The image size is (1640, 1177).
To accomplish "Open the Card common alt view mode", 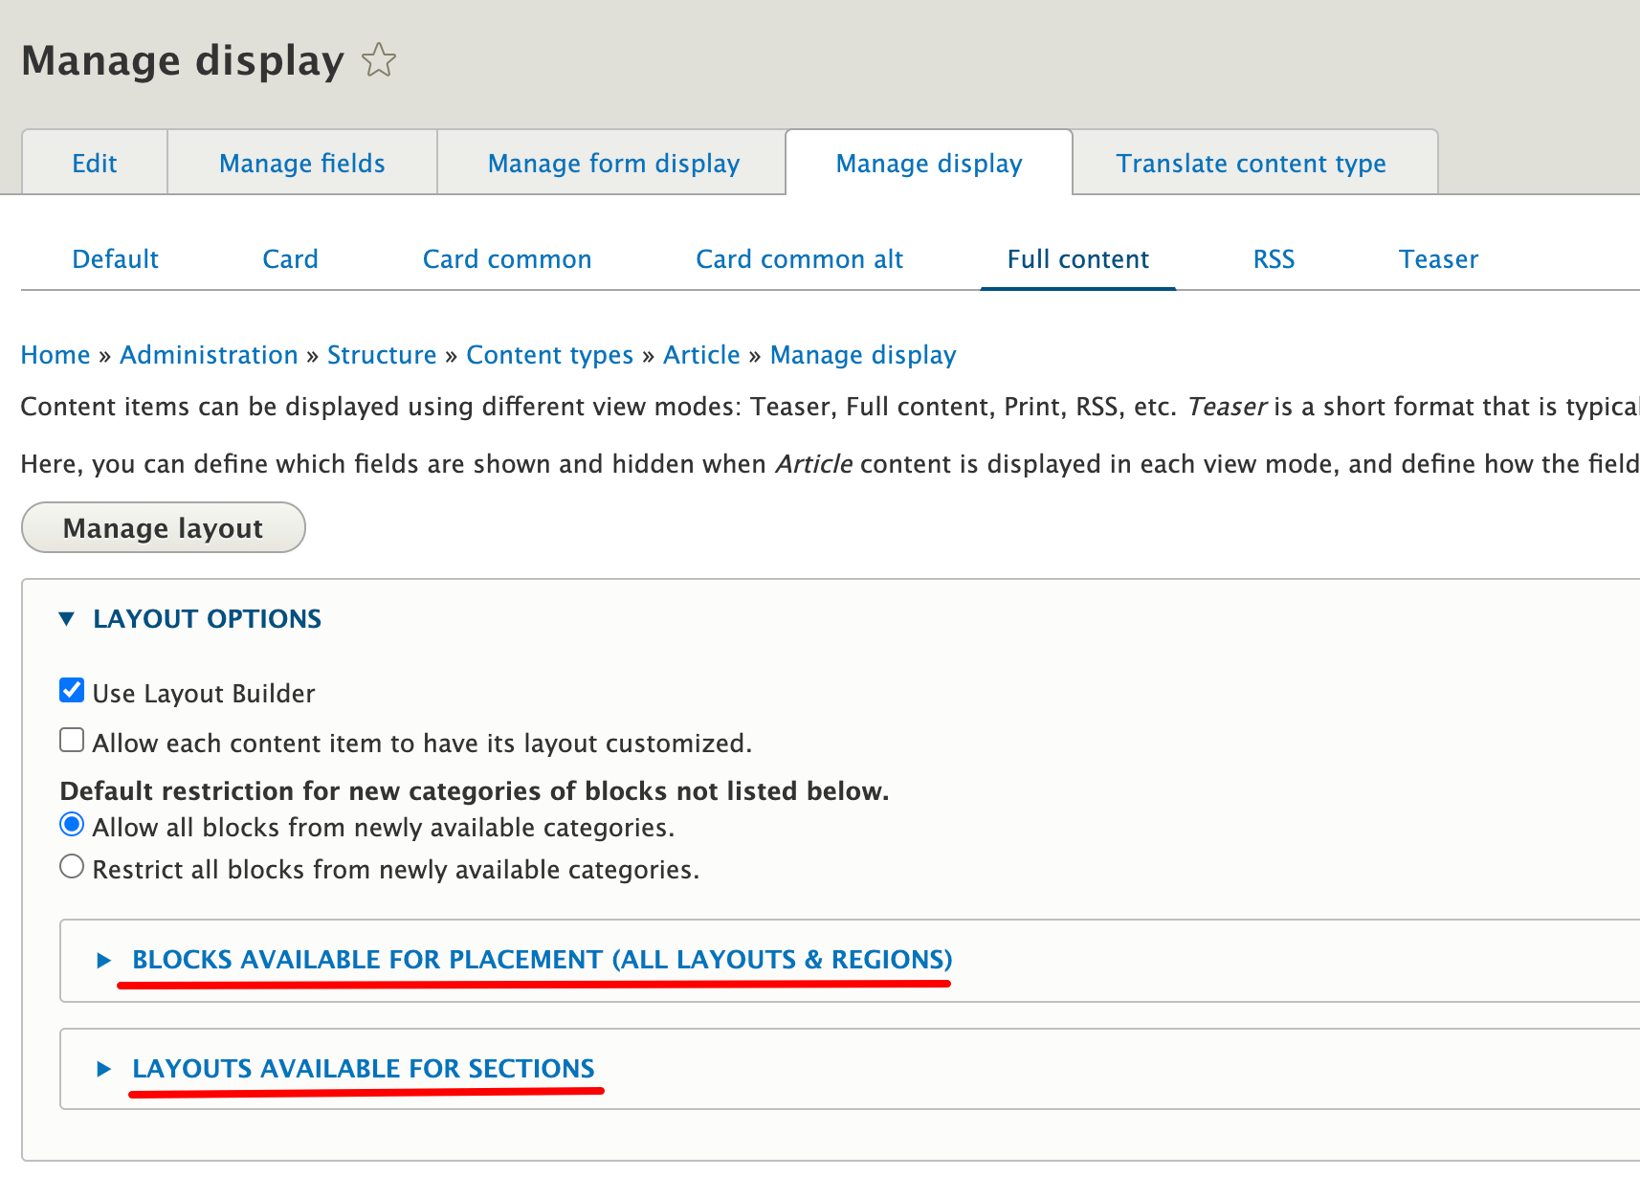I will click(x=799, y=258).
